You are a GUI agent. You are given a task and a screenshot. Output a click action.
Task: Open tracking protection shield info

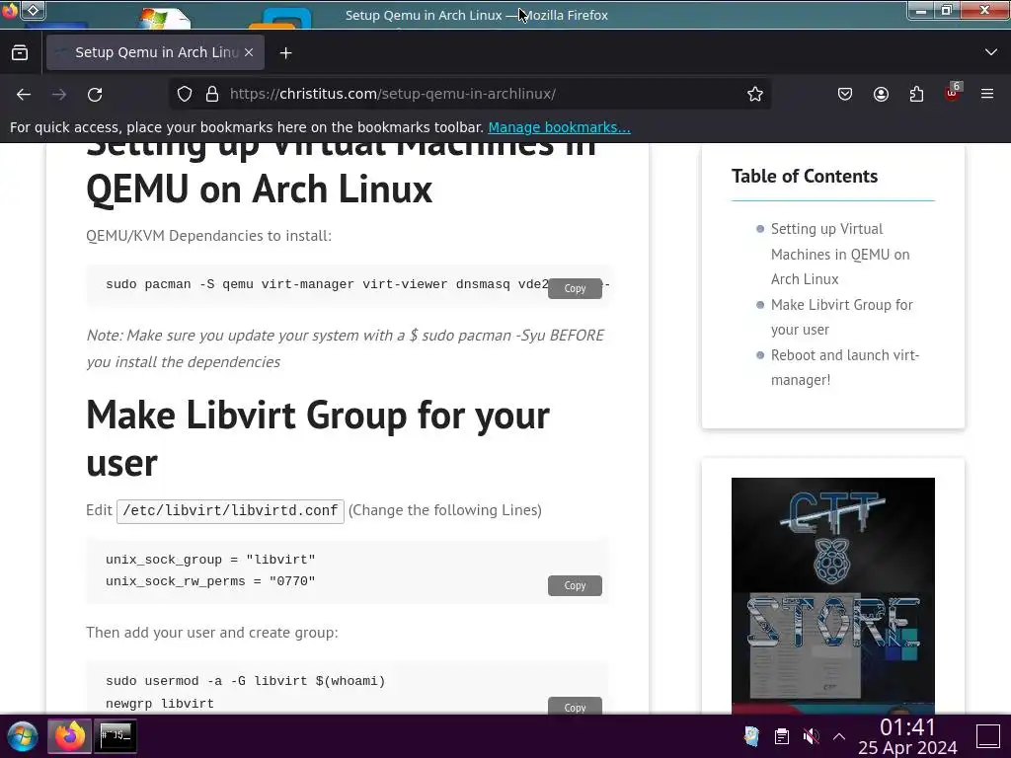tap(185, 94)
